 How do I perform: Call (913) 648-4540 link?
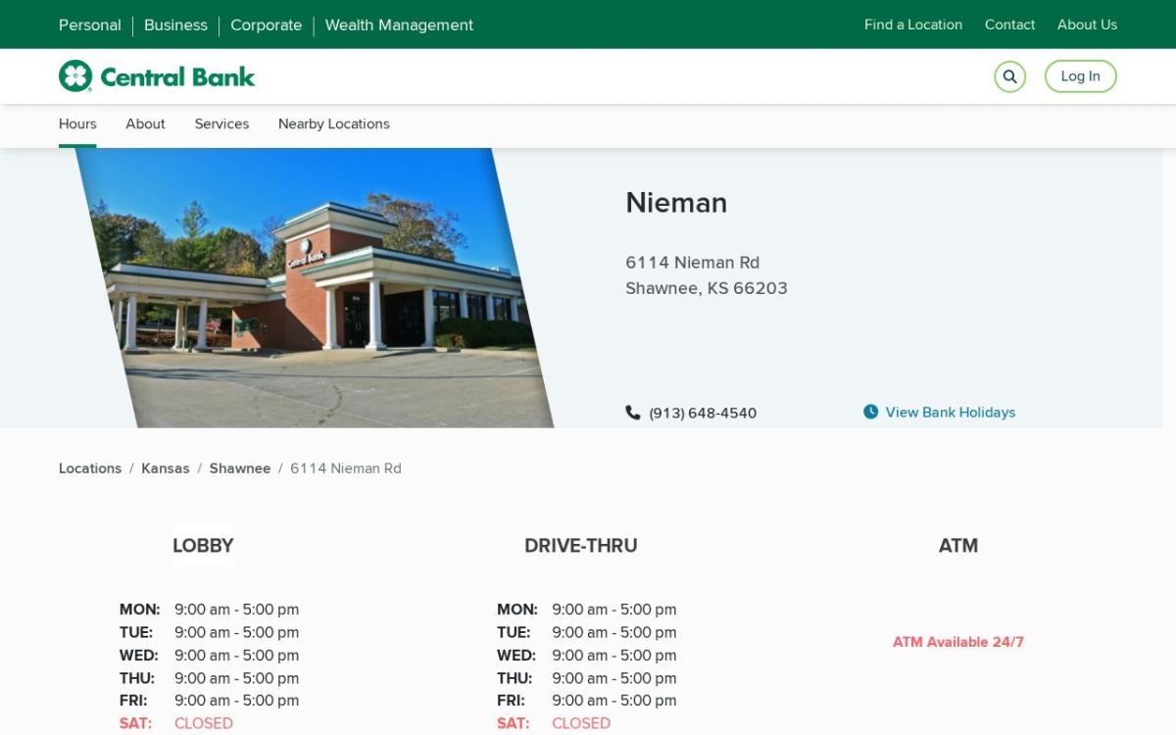[703, 414]
